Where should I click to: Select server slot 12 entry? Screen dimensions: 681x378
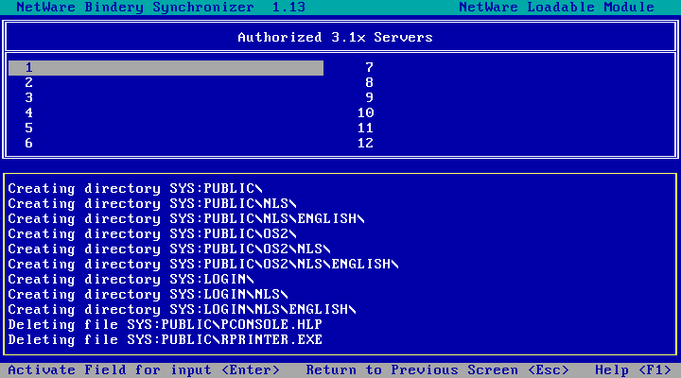click(x=365, y=144)
